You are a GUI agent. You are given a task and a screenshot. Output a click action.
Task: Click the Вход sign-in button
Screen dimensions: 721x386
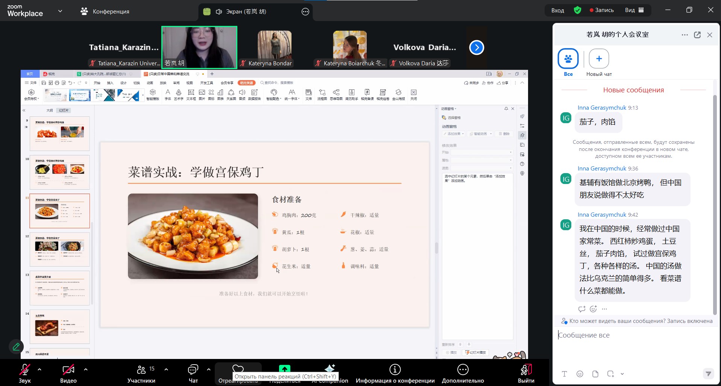557,10
